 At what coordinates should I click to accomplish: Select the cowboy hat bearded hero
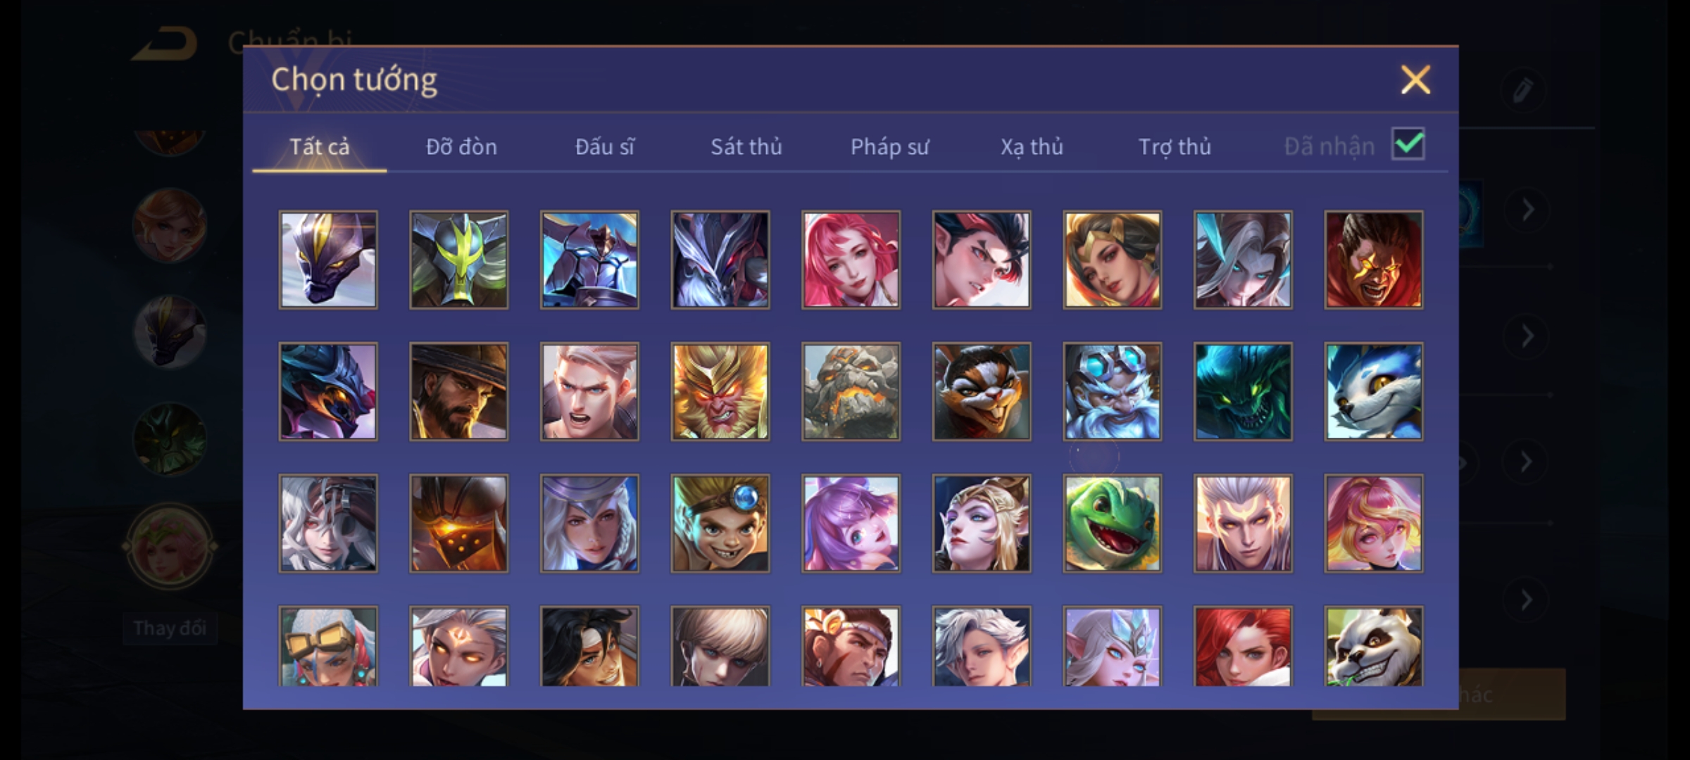tap(458, 392)
